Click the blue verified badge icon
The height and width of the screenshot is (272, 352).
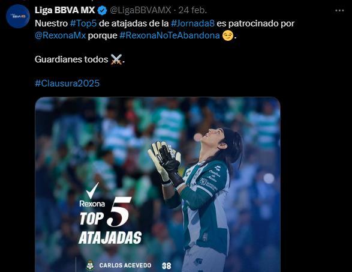(103, 11)
